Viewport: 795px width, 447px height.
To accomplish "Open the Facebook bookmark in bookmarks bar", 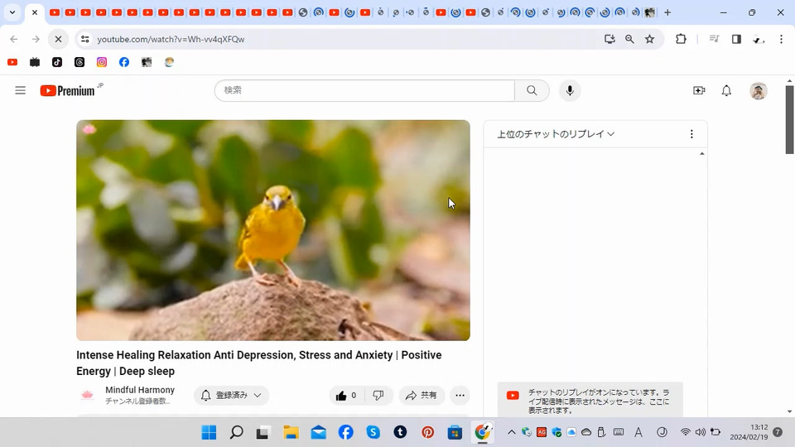I will pyautogui.click(x=124, y=62).
